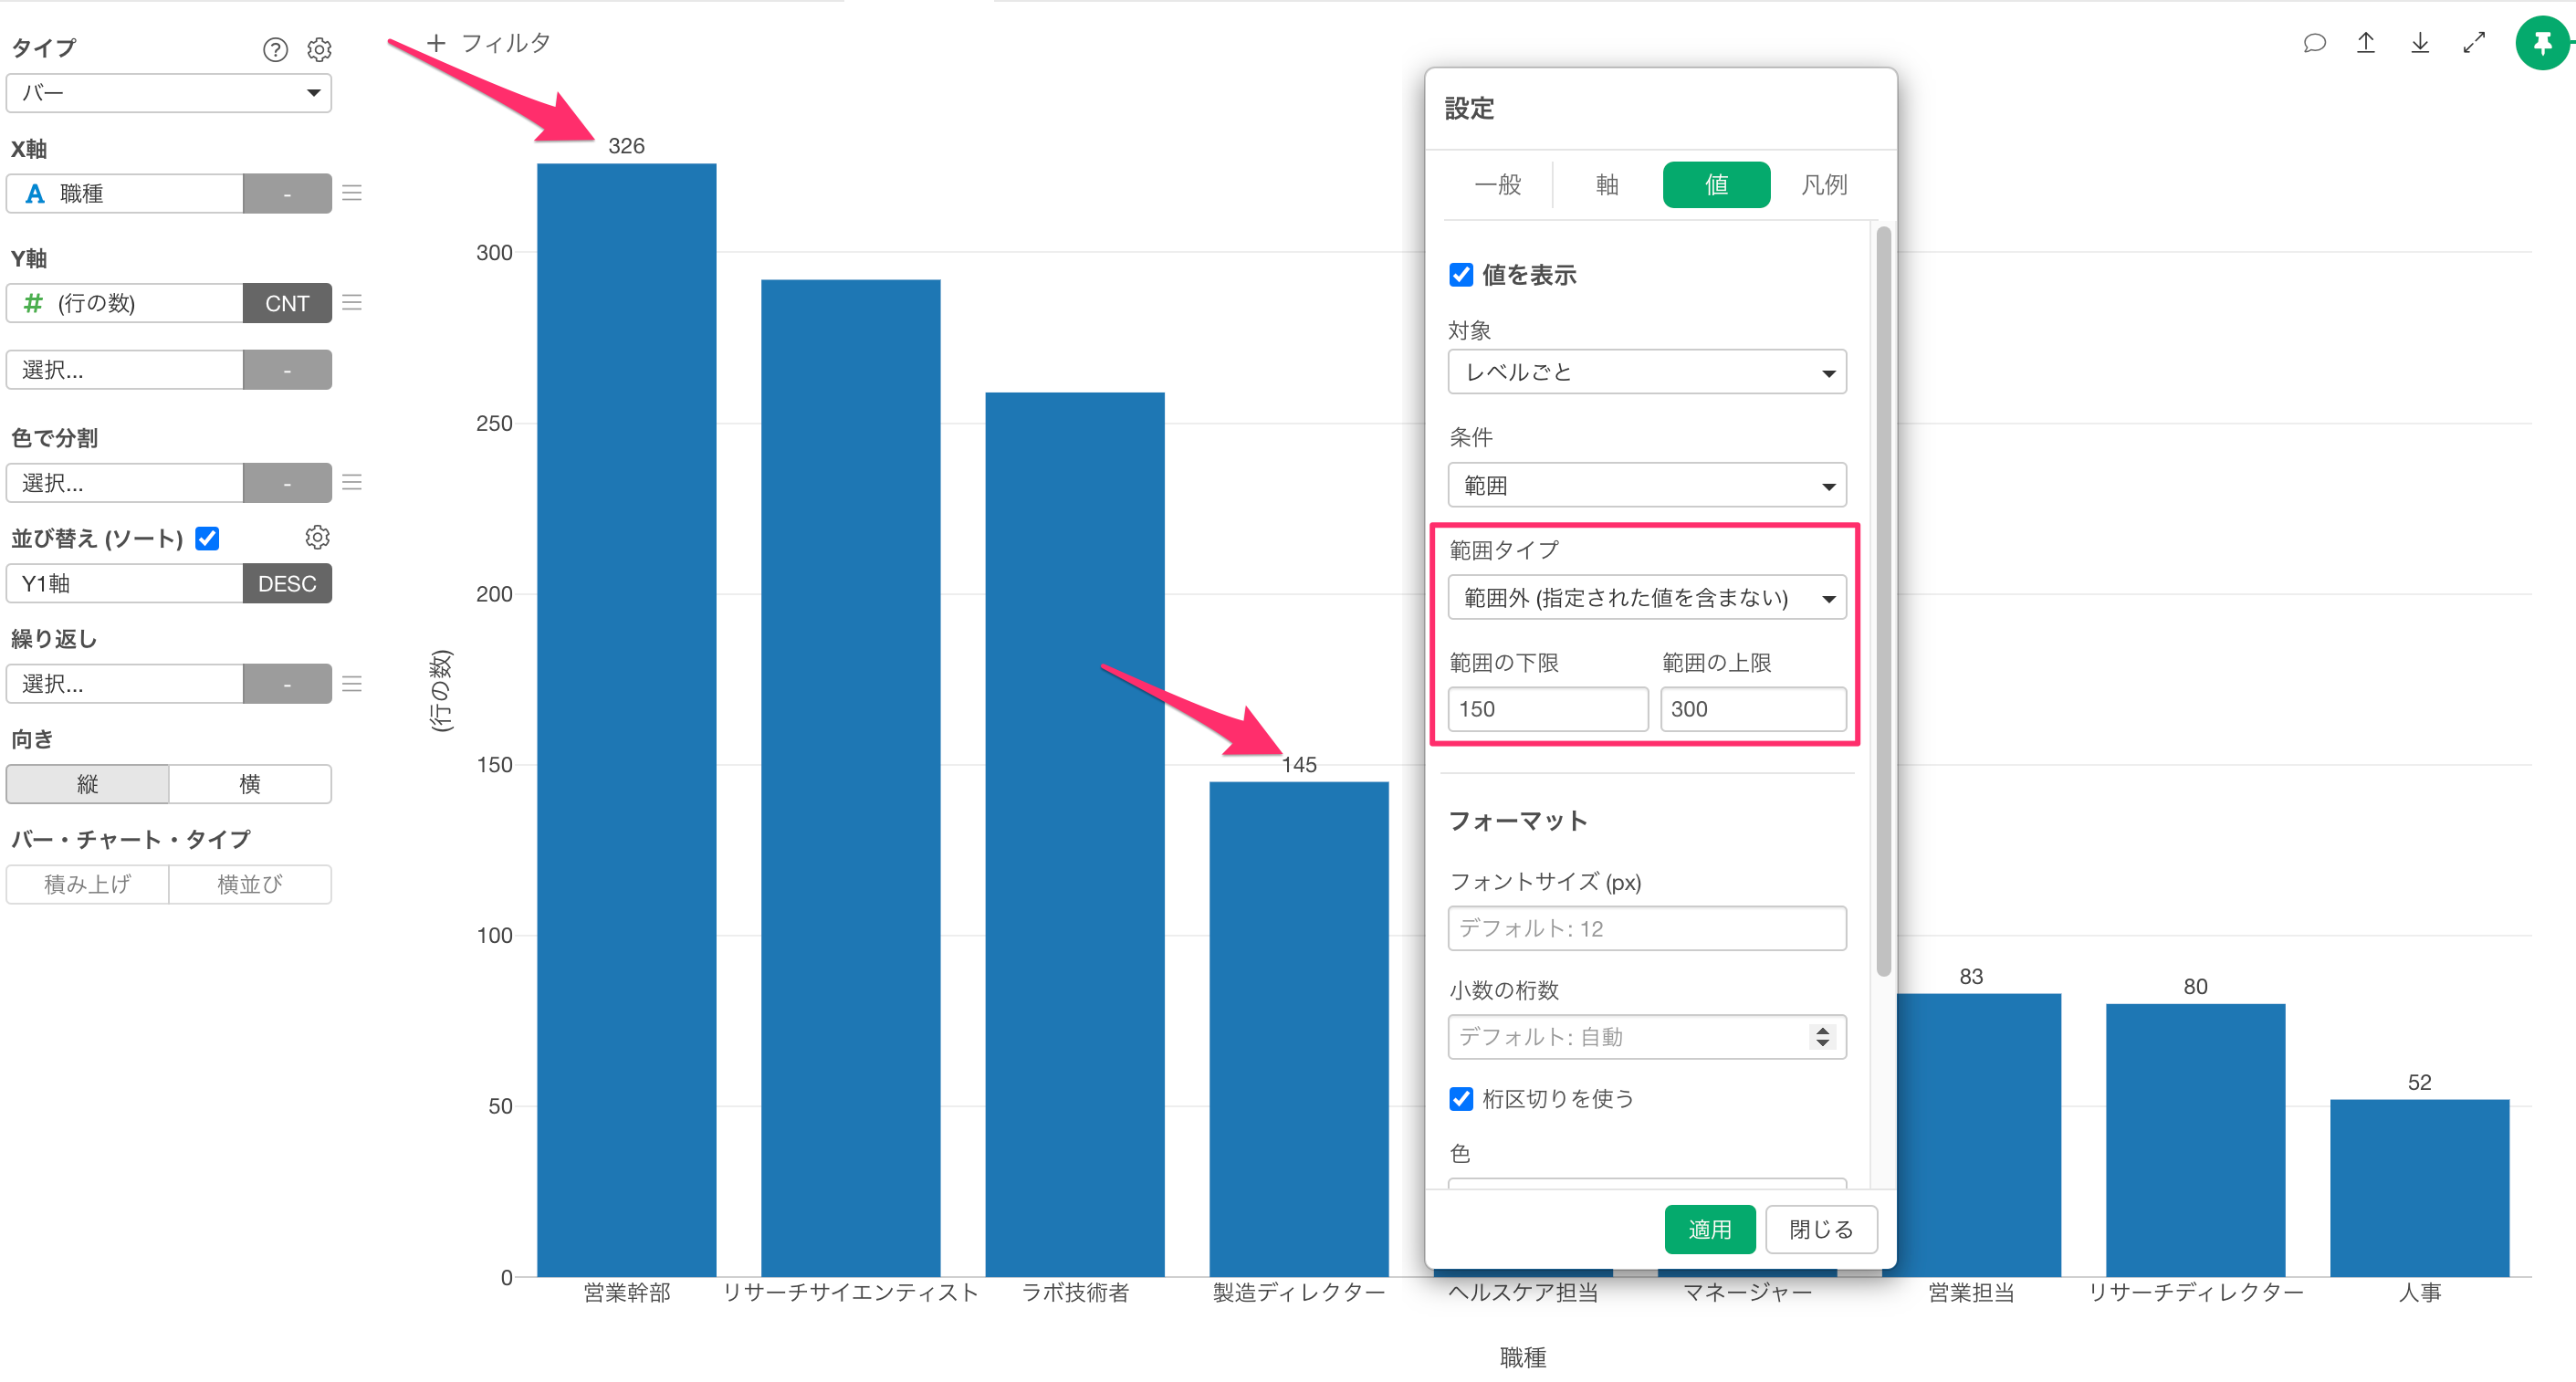Image resolution: width=2576 pixels, height=1382 pixels.
Task: Click the green pin button
Action: click(x=2543, y=43)
